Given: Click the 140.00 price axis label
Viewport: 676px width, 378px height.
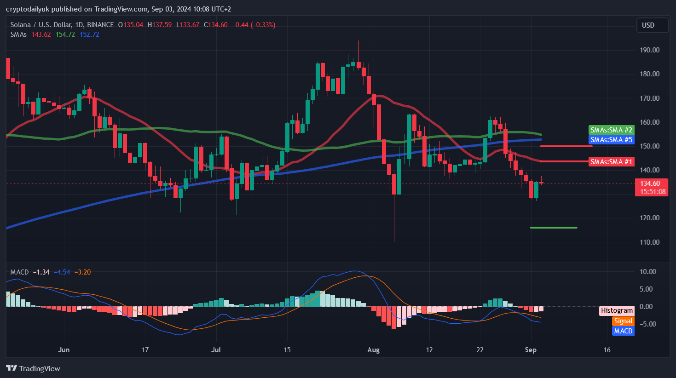Looking at the screenshot, I should point(649,170).
